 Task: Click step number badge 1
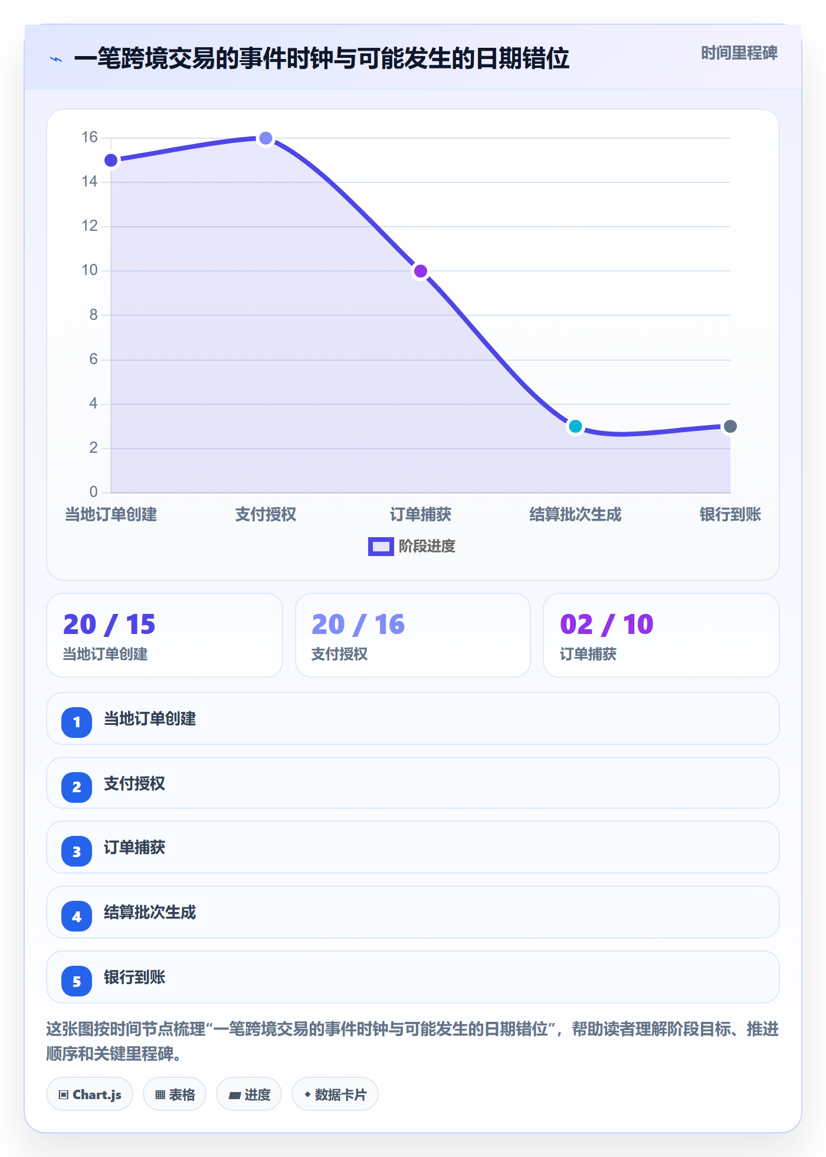[77, 722]
